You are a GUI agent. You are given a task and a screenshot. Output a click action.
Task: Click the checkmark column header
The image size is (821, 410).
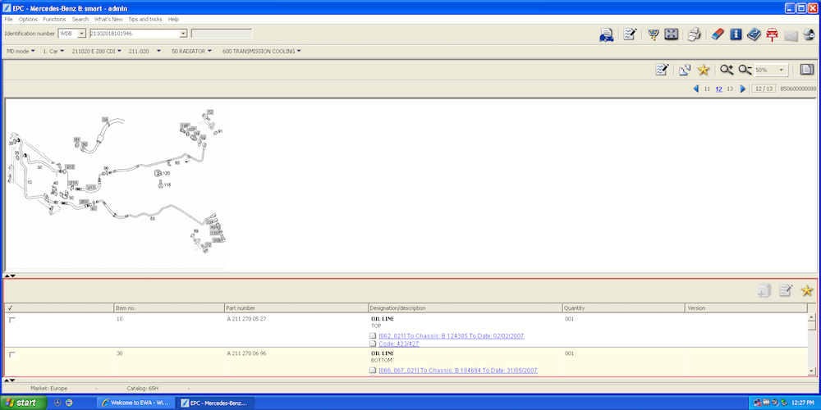tap(59, 308)
